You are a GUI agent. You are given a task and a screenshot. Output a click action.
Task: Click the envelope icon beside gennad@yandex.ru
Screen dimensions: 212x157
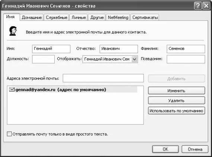[12, 89]
